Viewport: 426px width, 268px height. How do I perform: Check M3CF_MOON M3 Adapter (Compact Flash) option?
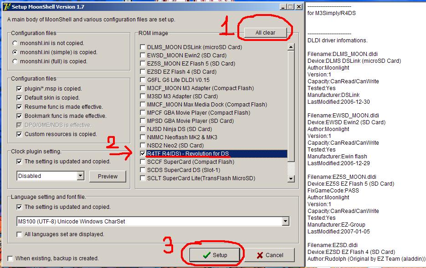point(143,88)
